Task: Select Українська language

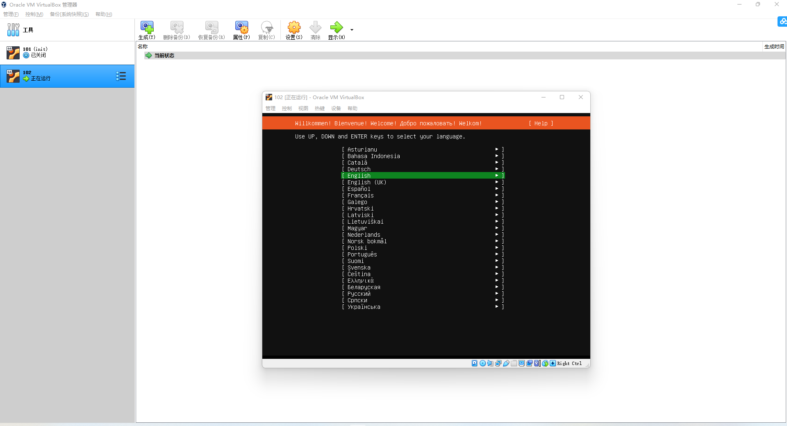Action: (423, 307)
